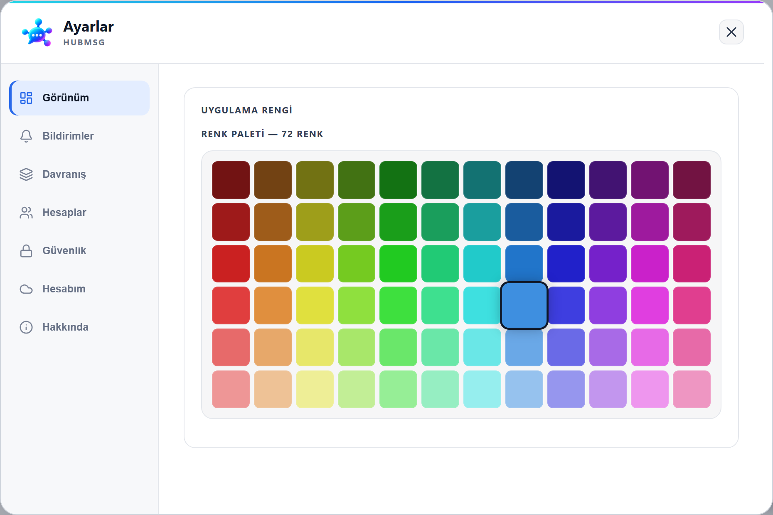This screenshot has width=773, height=515.
Task: Pick the highlighted selected blue swatch
Action: (524, 306)
